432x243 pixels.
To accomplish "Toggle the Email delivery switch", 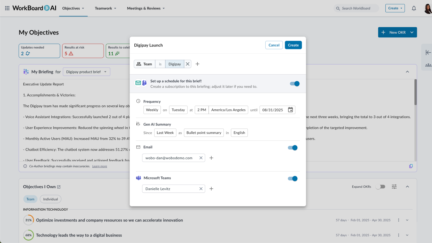I will coord(293,147).
